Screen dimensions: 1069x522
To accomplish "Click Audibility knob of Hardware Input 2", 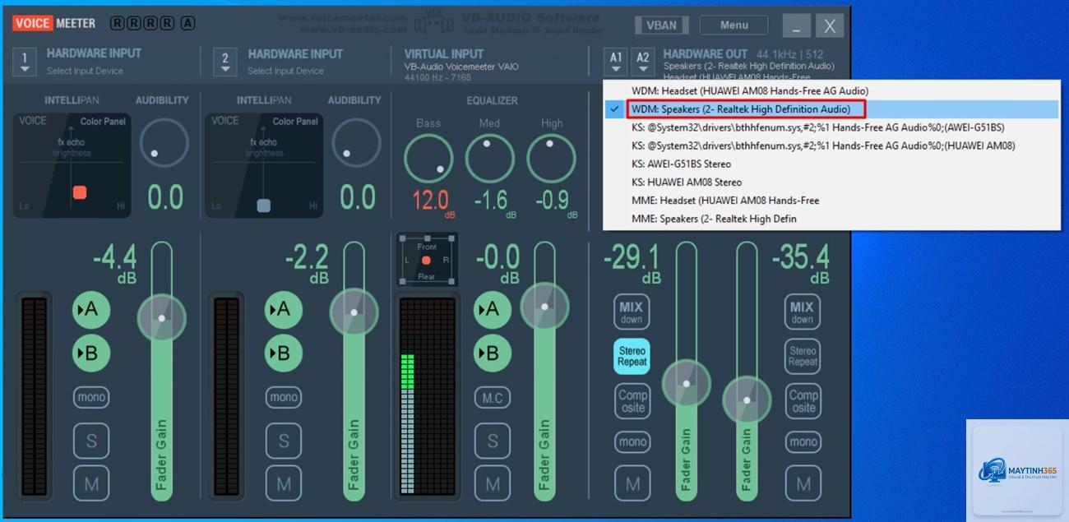I will point(356,143).
